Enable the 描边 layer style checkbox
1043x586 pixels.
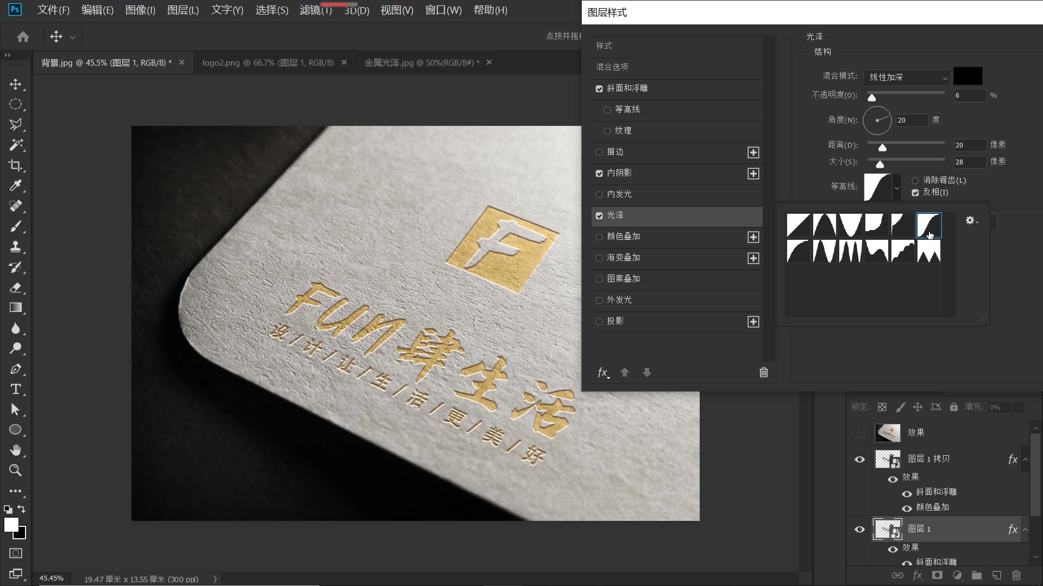(599, 152)
